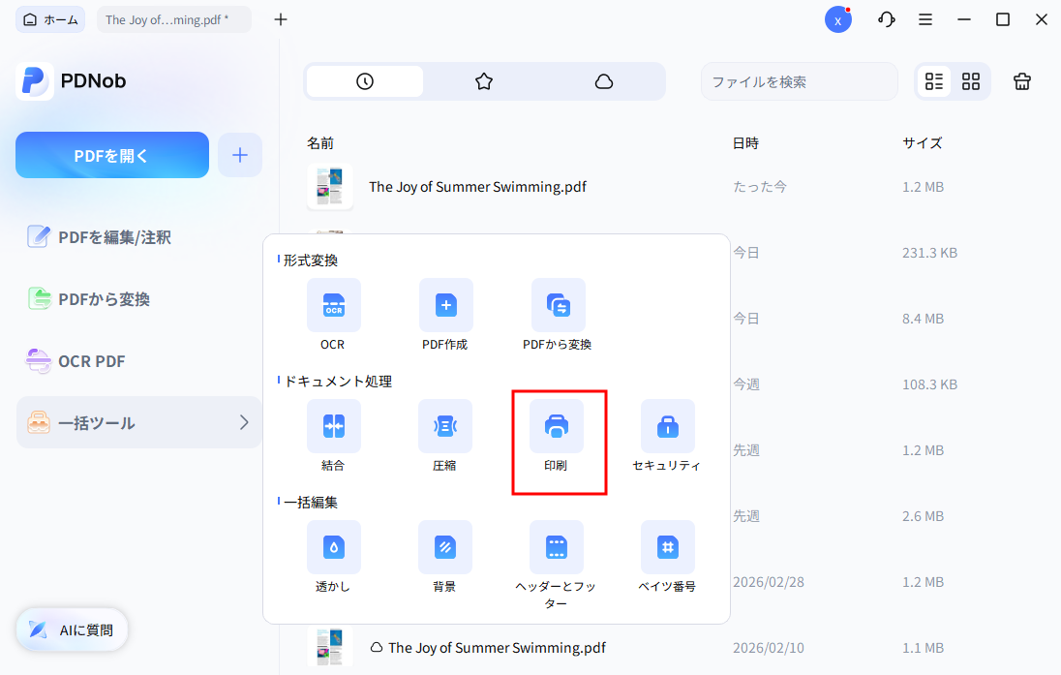Show the cloud files tab

(x=604, y=81)
